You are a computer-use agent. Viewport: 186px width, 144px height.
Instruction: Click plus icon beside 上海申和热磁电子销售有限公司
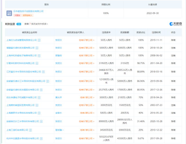[39, 55]
